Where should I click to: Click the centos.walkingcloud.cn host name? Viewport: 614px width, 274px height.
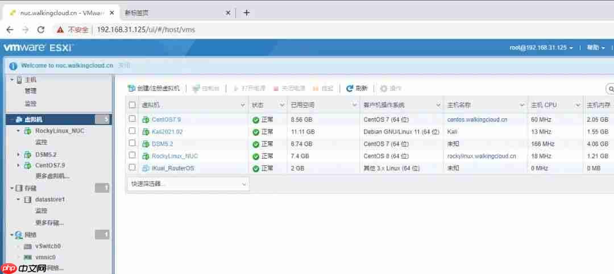click(477, 120)
